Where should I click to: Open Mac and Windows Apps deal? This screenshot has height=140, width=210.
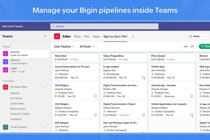[124, 126]
